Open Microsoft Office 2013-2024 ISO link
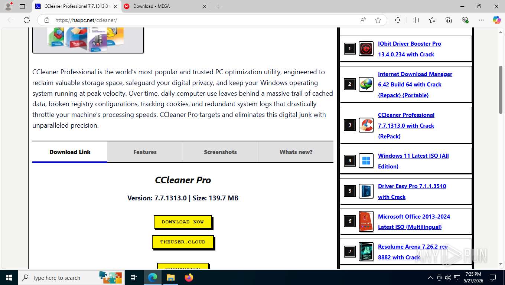The width and height of the screenshot is (505, 285). pyautogui.click(x=414, y=222)
